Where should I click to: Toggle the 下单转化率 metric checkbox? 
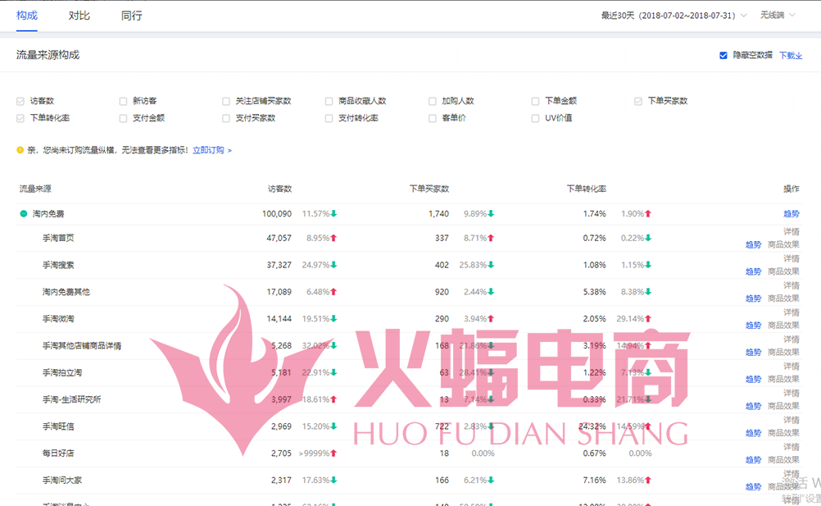tap(20, 118)
